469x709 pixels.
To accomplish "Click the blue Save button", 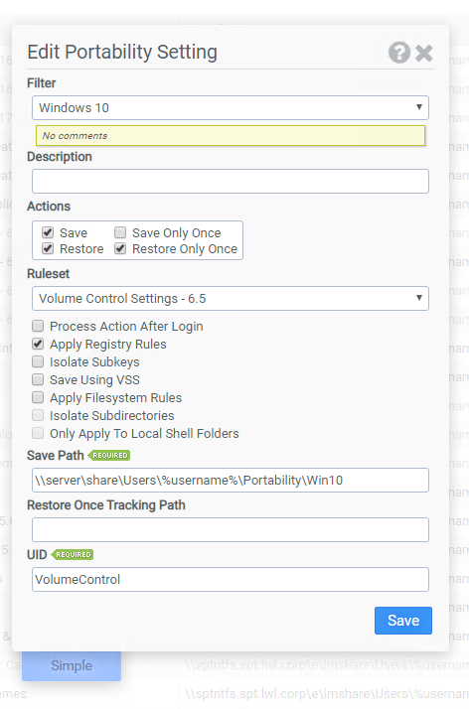I will [x=403, y=621].
